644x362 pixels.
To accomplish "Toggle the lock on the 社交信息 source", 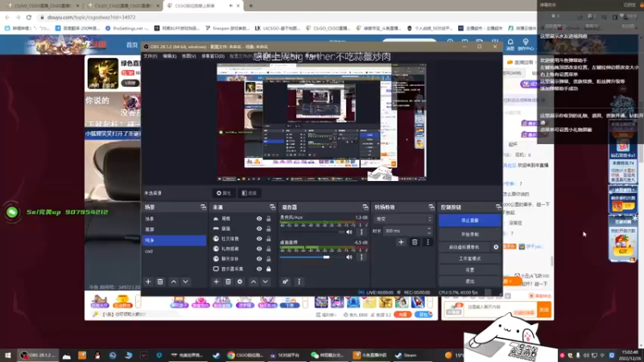I will (269, 238).
